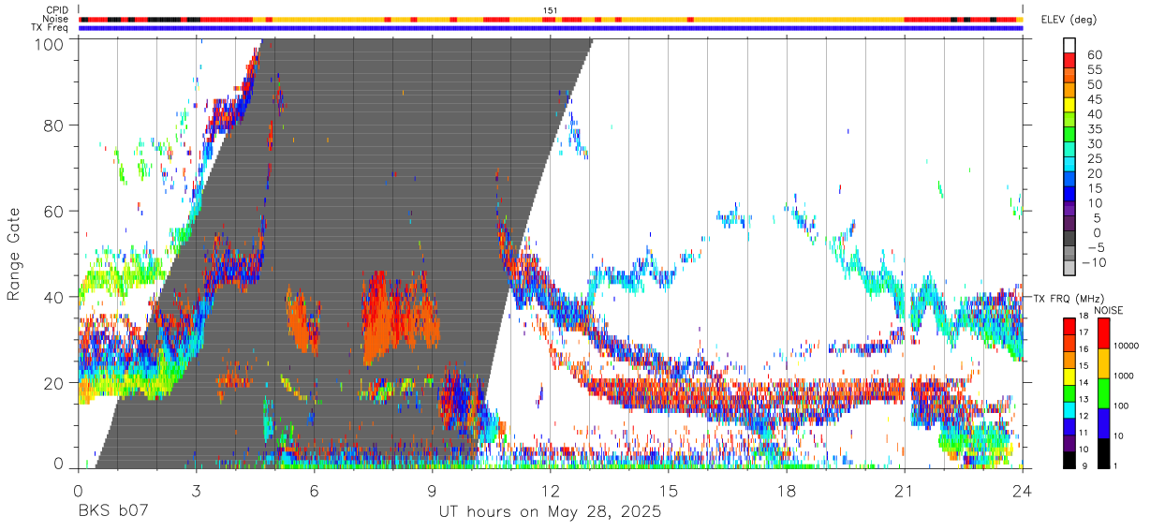Image resolution: width=1150 pixels, height=531 pixels.
Task: Click NOISE tick label 100
Action: coord(1120,406)
